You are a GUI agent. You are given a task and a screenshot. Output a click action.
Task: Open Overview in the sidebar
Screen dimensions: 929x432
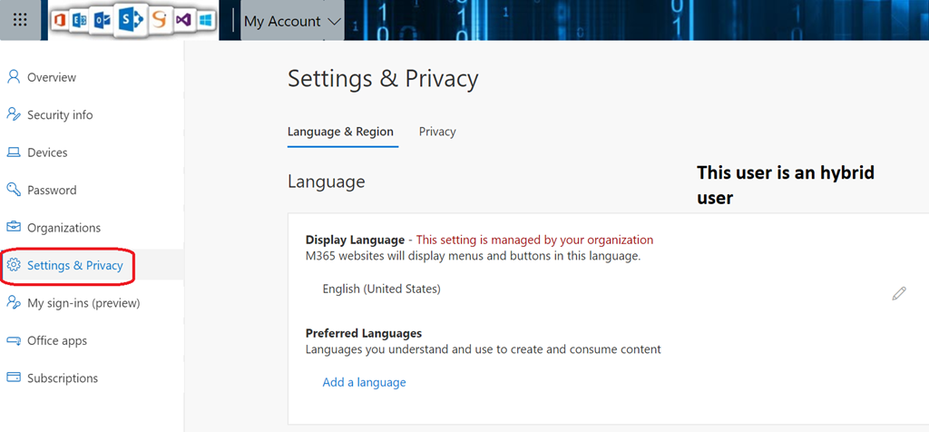[51, 77]
